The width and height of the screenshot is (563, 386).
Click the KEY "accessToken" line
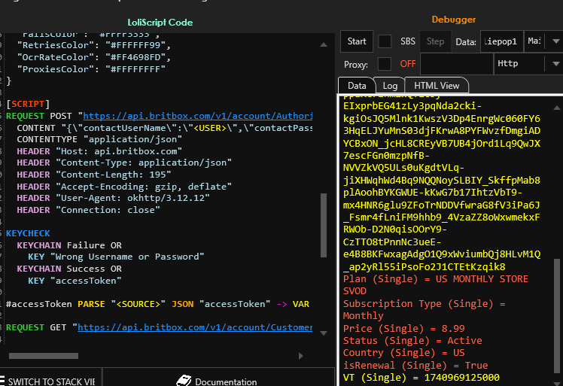point(75,281)
